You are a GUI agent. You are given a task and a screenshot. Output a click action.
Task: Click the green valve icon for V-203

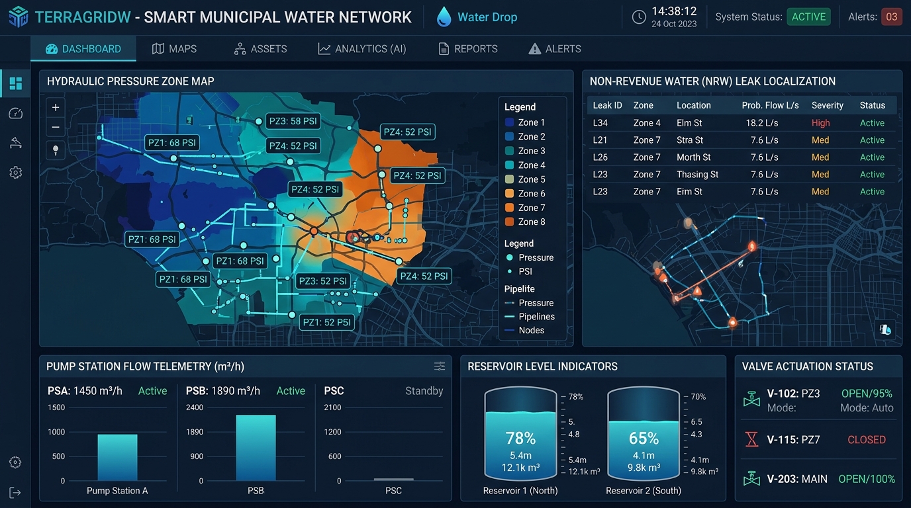click(751, 479)
